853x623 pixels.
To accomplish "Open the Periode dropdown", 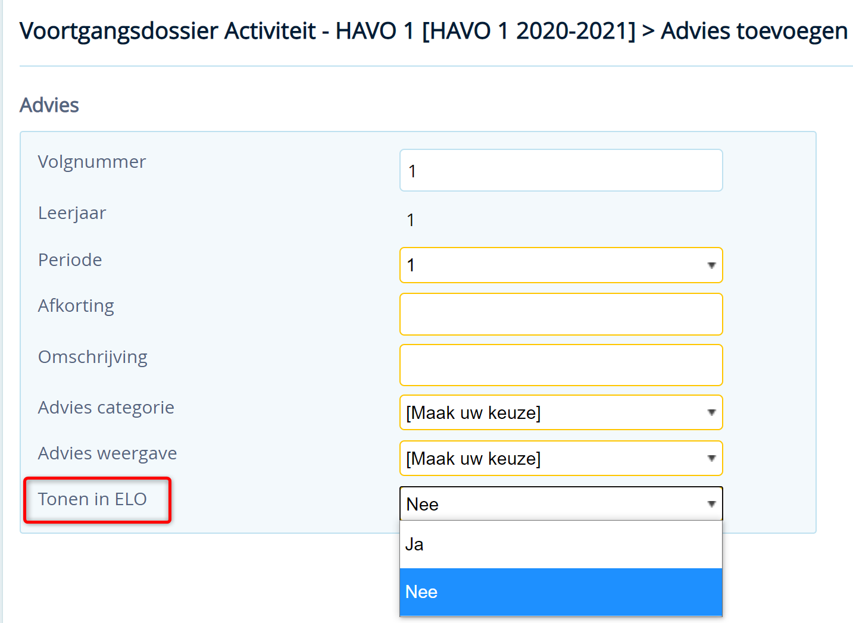I will pos(561,265).
